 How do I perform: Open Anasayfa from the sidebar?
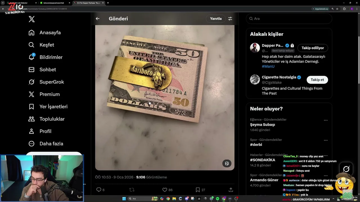pos(45,33)
